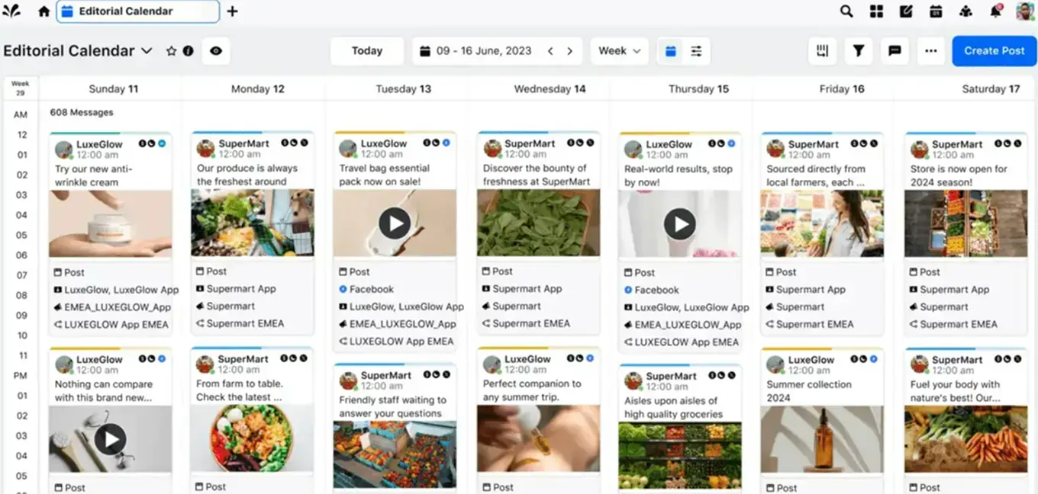Viewport: 1038px width, 494px height.
Task: Click the three-dot more options button
Action: click(x=930, y=51)
